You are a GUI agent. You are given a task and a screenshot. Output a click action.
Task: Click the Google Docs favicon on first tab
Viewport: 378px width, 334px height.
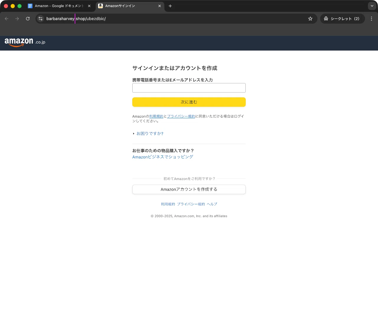click(30, 6)
